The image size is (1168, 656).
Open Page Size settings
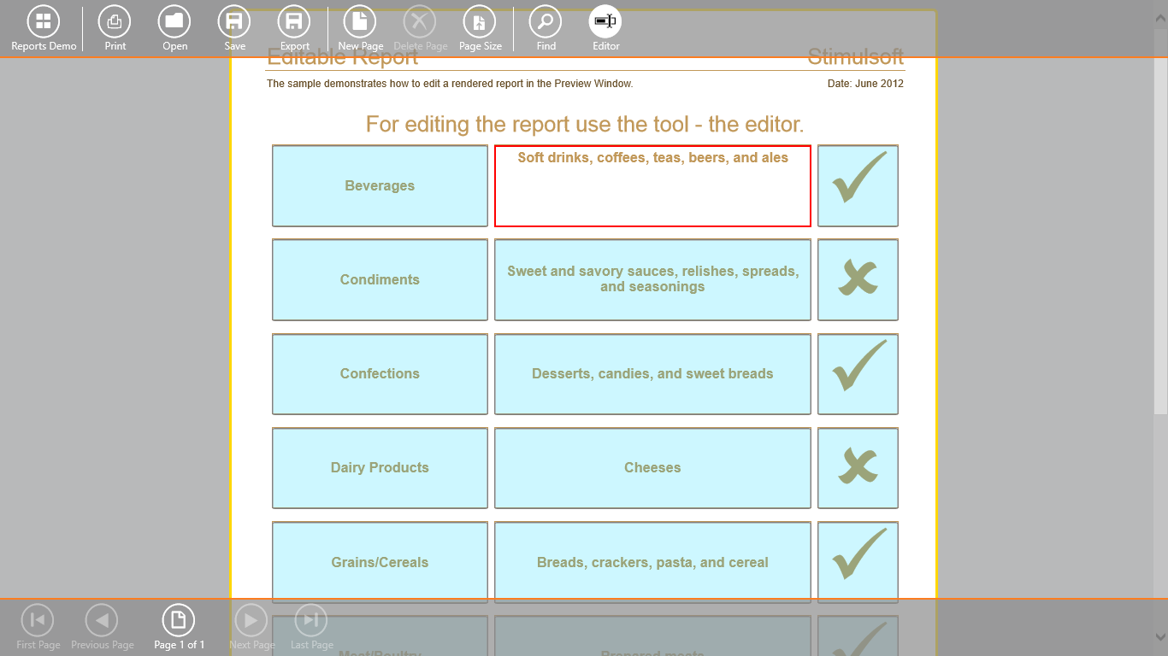pyautogui.click(x=480, y=22)
